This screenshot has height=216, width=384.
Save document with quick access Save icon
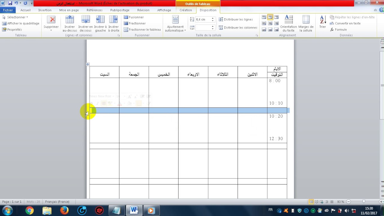[x=10, y=3]
